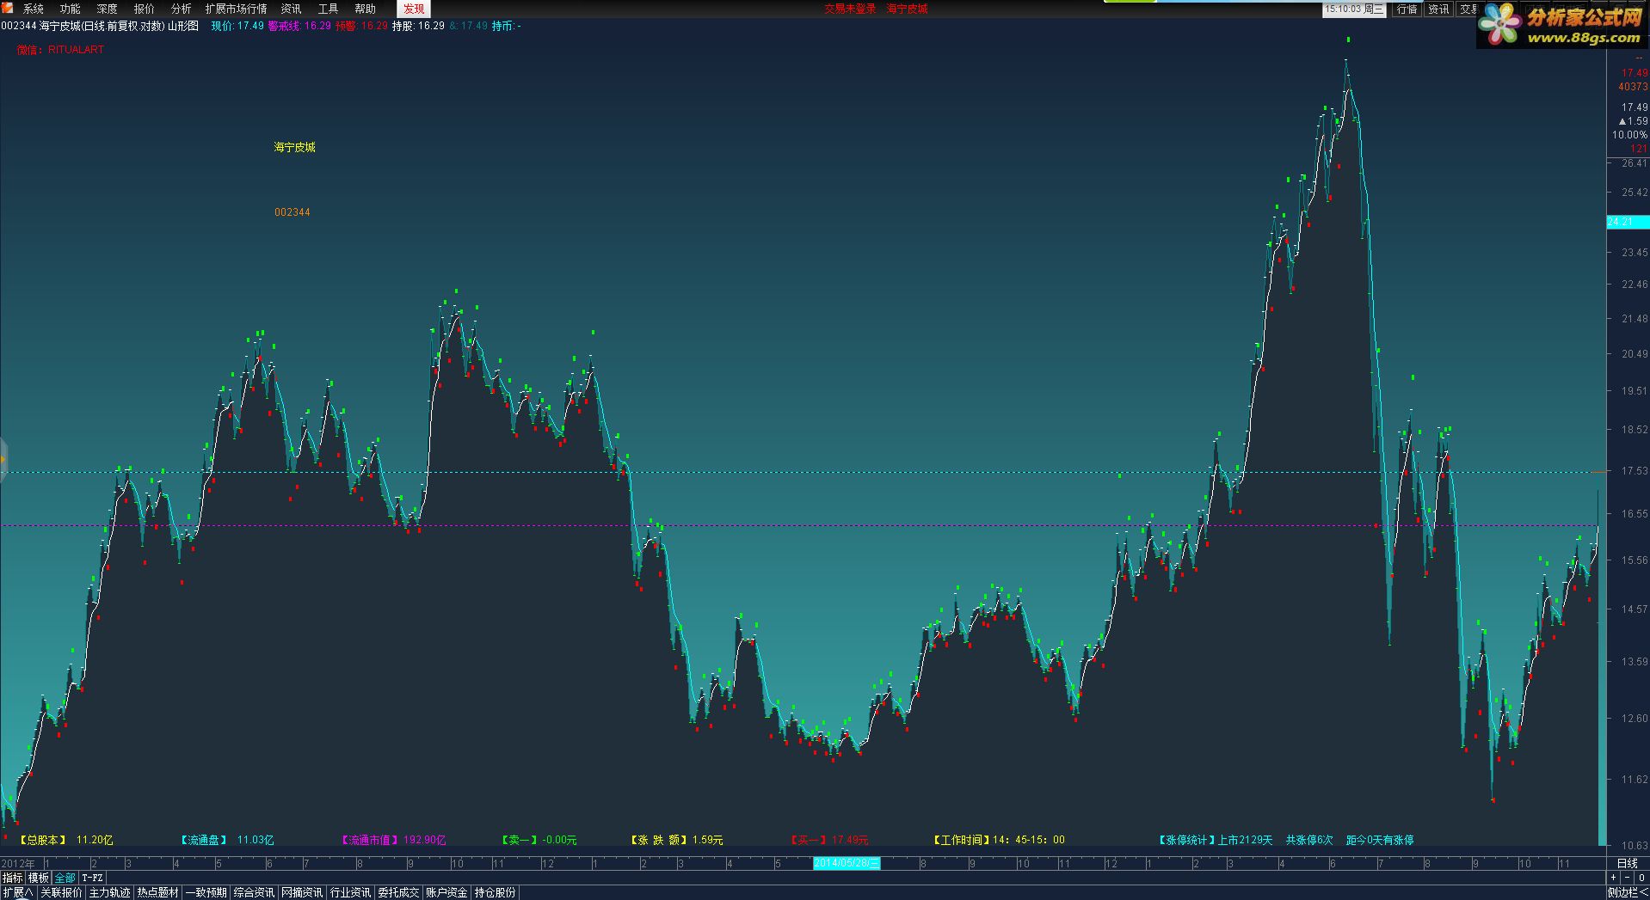Screen dimensions: 1650x900
Task: Open the 工具 menu
Action: point(329,9)
